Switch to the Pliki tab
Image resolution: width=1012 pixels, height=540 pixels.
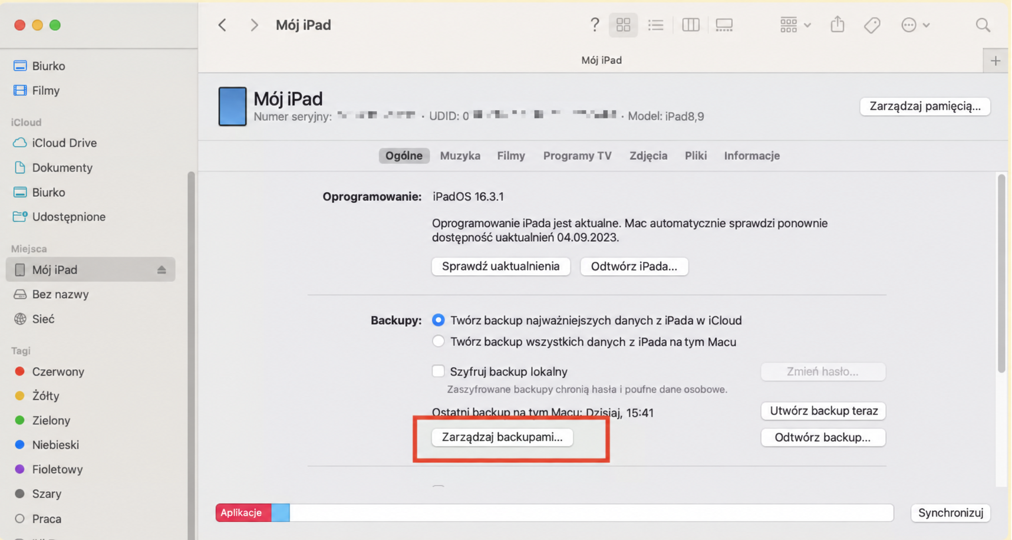[695, 156]
